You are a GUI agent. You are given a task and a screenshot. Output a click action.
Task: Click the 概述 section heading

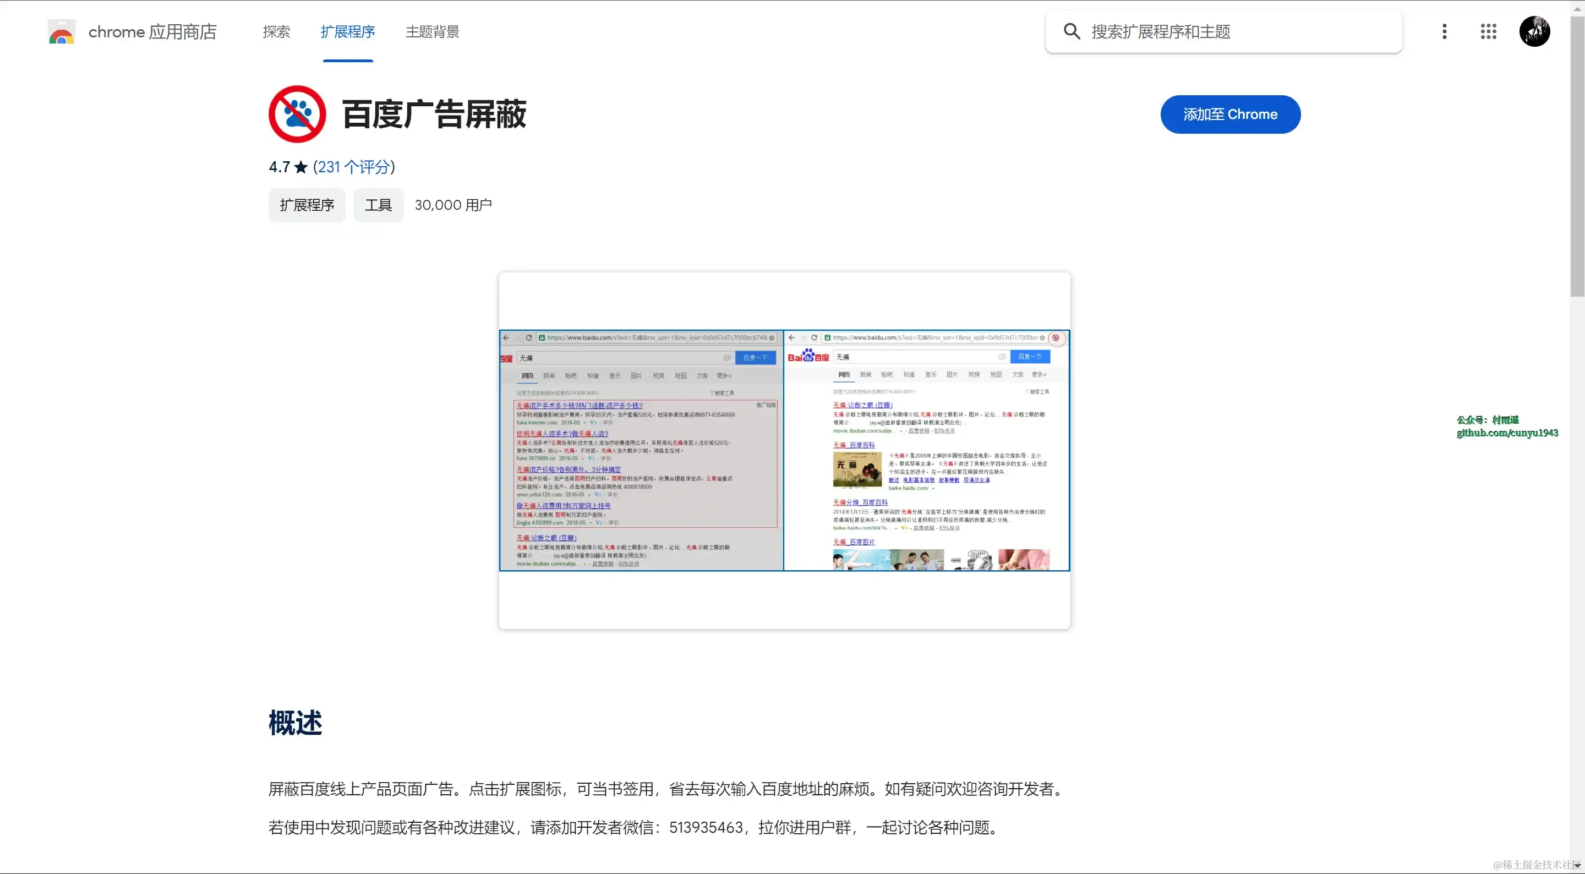point(296,723)
